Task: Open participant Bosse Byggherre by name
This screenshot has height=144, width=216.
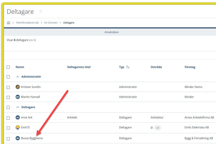Action: coord(32,138)
